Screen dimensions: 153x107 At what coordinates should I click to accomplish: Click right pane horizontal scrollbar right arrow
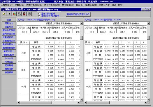click(x=146, y=103)
